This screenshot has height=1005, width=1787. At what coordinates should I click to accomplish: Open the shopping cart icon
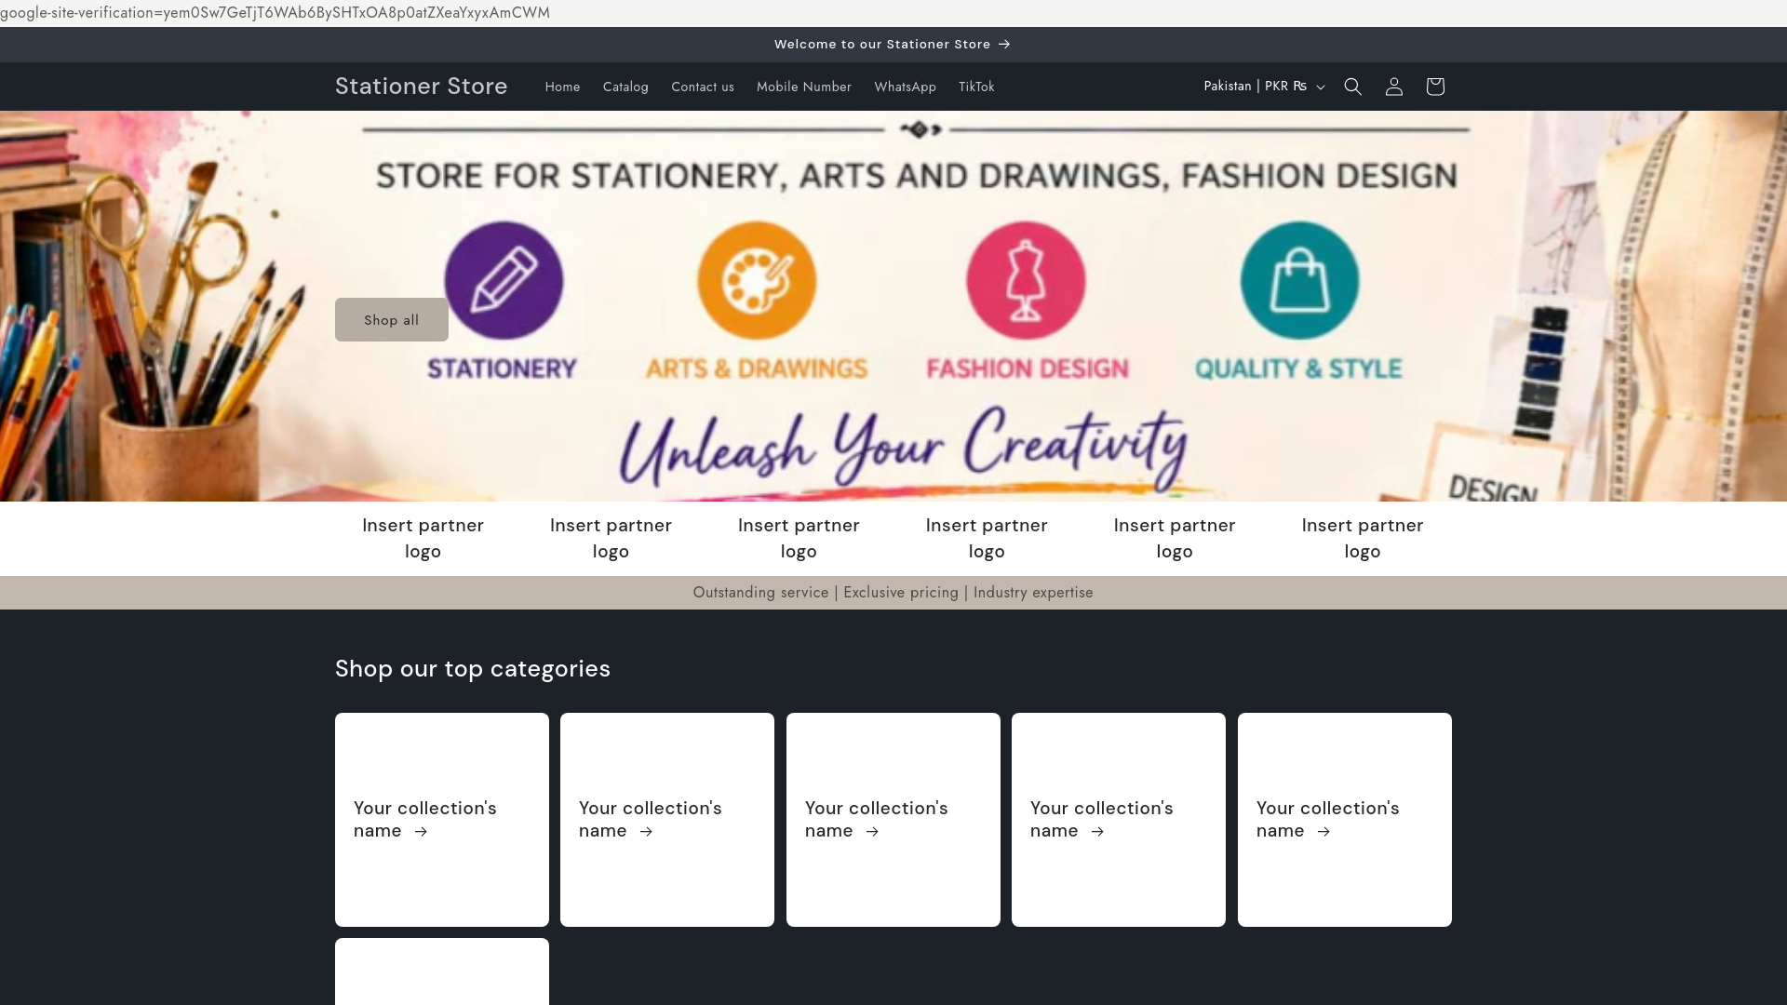pyautogui.click(x=1434, y=87)
